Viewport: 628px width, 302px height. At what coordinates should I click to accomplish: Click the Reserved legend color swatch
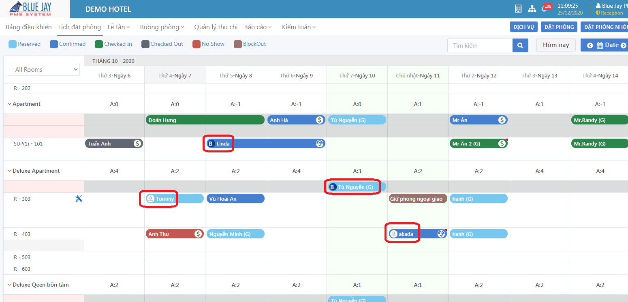13,44
